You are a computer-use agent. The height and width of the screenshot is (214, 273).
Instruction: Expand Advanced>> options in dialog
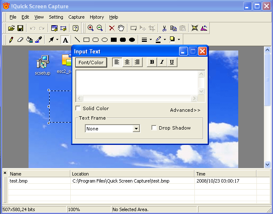[x=185, y=110]
